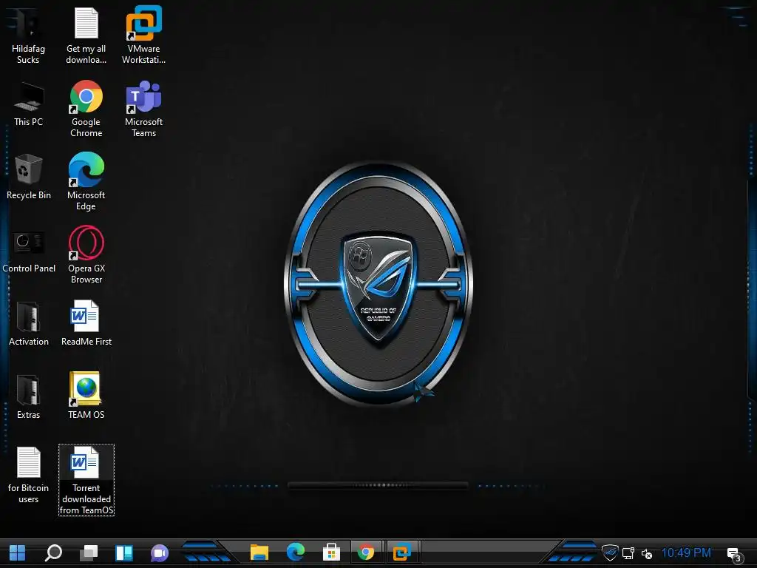
Task: Select the Recycle Bin icon
Action: (x=29, y=177)
